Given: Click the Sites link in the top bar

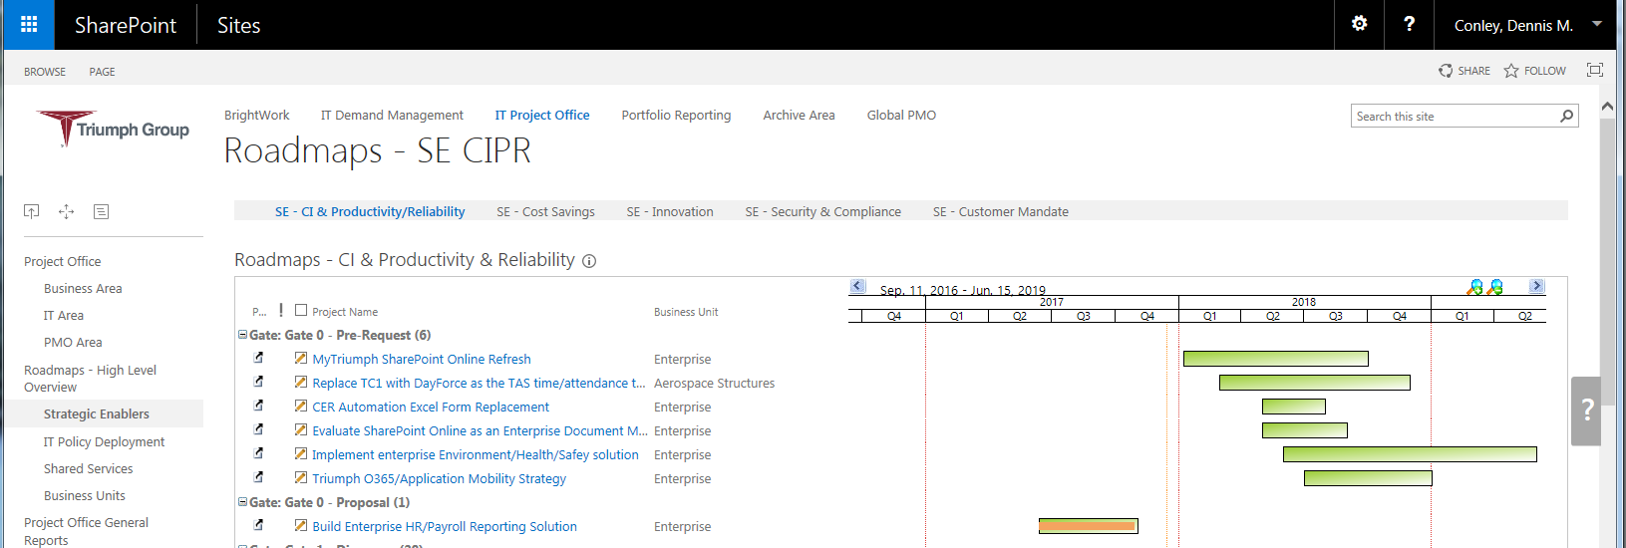Looking at the screenshot, I should tap(239, 25).
